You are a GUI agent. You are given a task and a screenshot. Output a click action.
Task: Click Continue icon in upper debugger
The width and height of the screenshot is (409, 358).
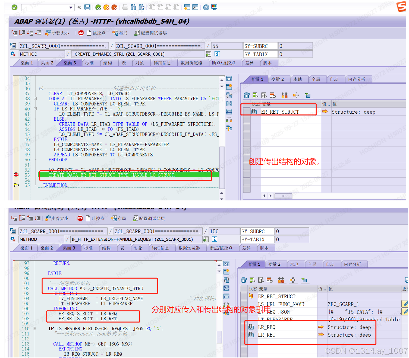coord(38,33)
